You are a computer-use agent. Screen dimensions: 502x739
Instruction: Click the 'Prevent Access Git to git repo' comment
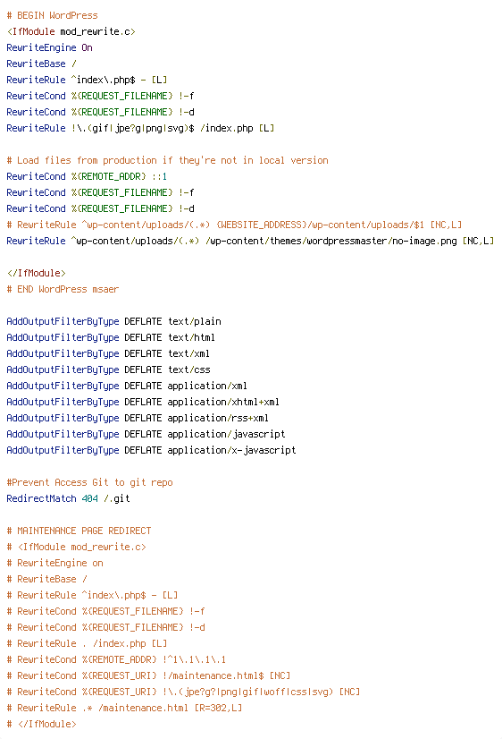89,482
